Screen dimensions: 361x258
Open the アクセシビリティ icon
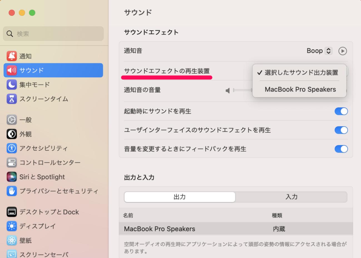click(x=12, y=148)
